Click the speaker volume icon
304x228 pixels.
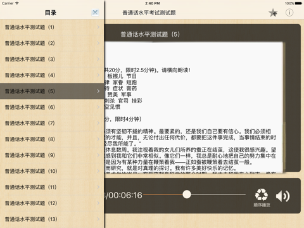(x=283, y=196)
